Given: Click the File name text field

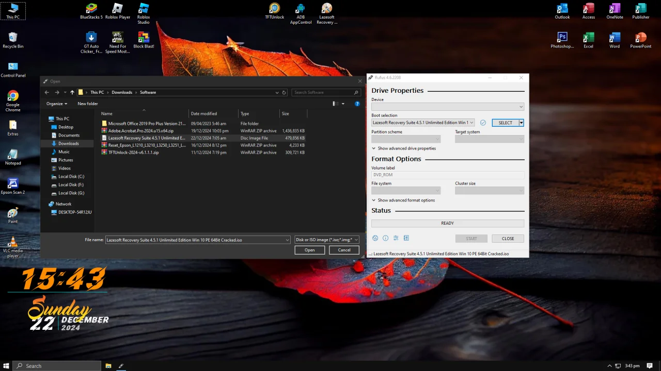Looking at the screenshot, I should 195,240.
